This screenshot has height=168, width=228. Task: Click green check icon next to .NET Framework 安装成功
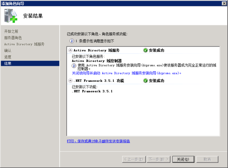coord(145,81)
